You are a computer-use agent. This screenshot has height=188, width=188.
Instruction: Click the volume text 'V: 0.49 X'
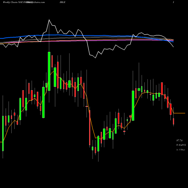click(181, 145)
